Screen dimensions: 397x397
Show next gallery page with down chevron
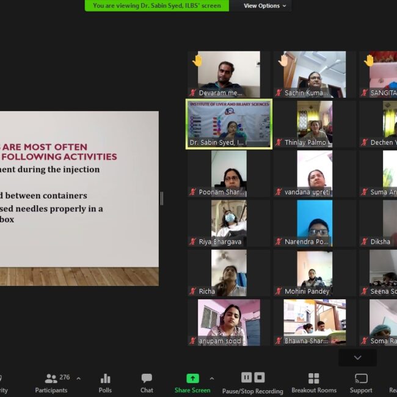(x=358, y=358)
